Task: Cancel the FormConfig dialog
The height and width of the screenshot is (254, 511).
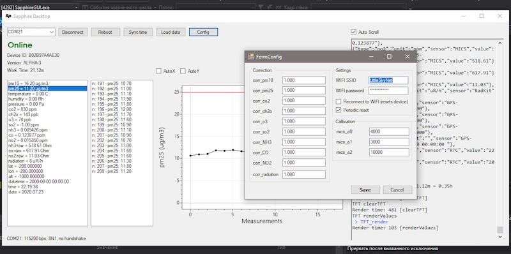Action: (397, 190)
